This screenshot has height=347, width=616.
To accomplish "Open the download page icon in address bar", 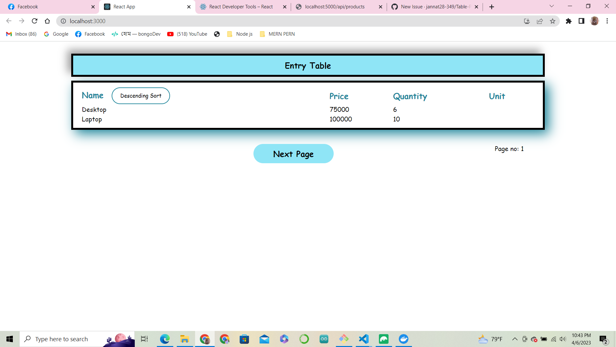I will tap(526, 21).
